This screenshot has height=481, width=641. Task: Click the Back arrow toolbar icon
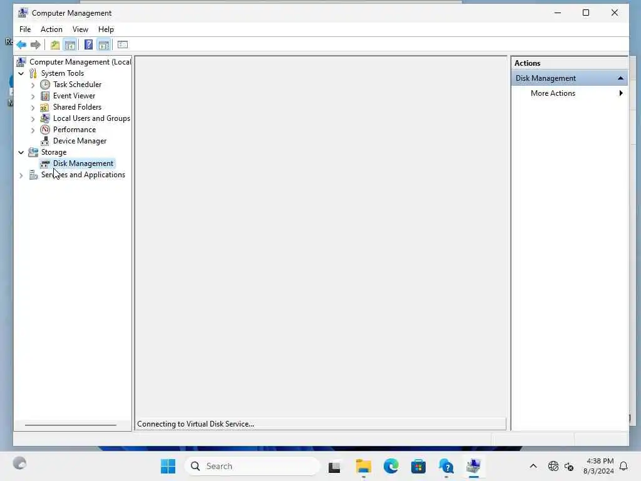[x=22, y=44]
